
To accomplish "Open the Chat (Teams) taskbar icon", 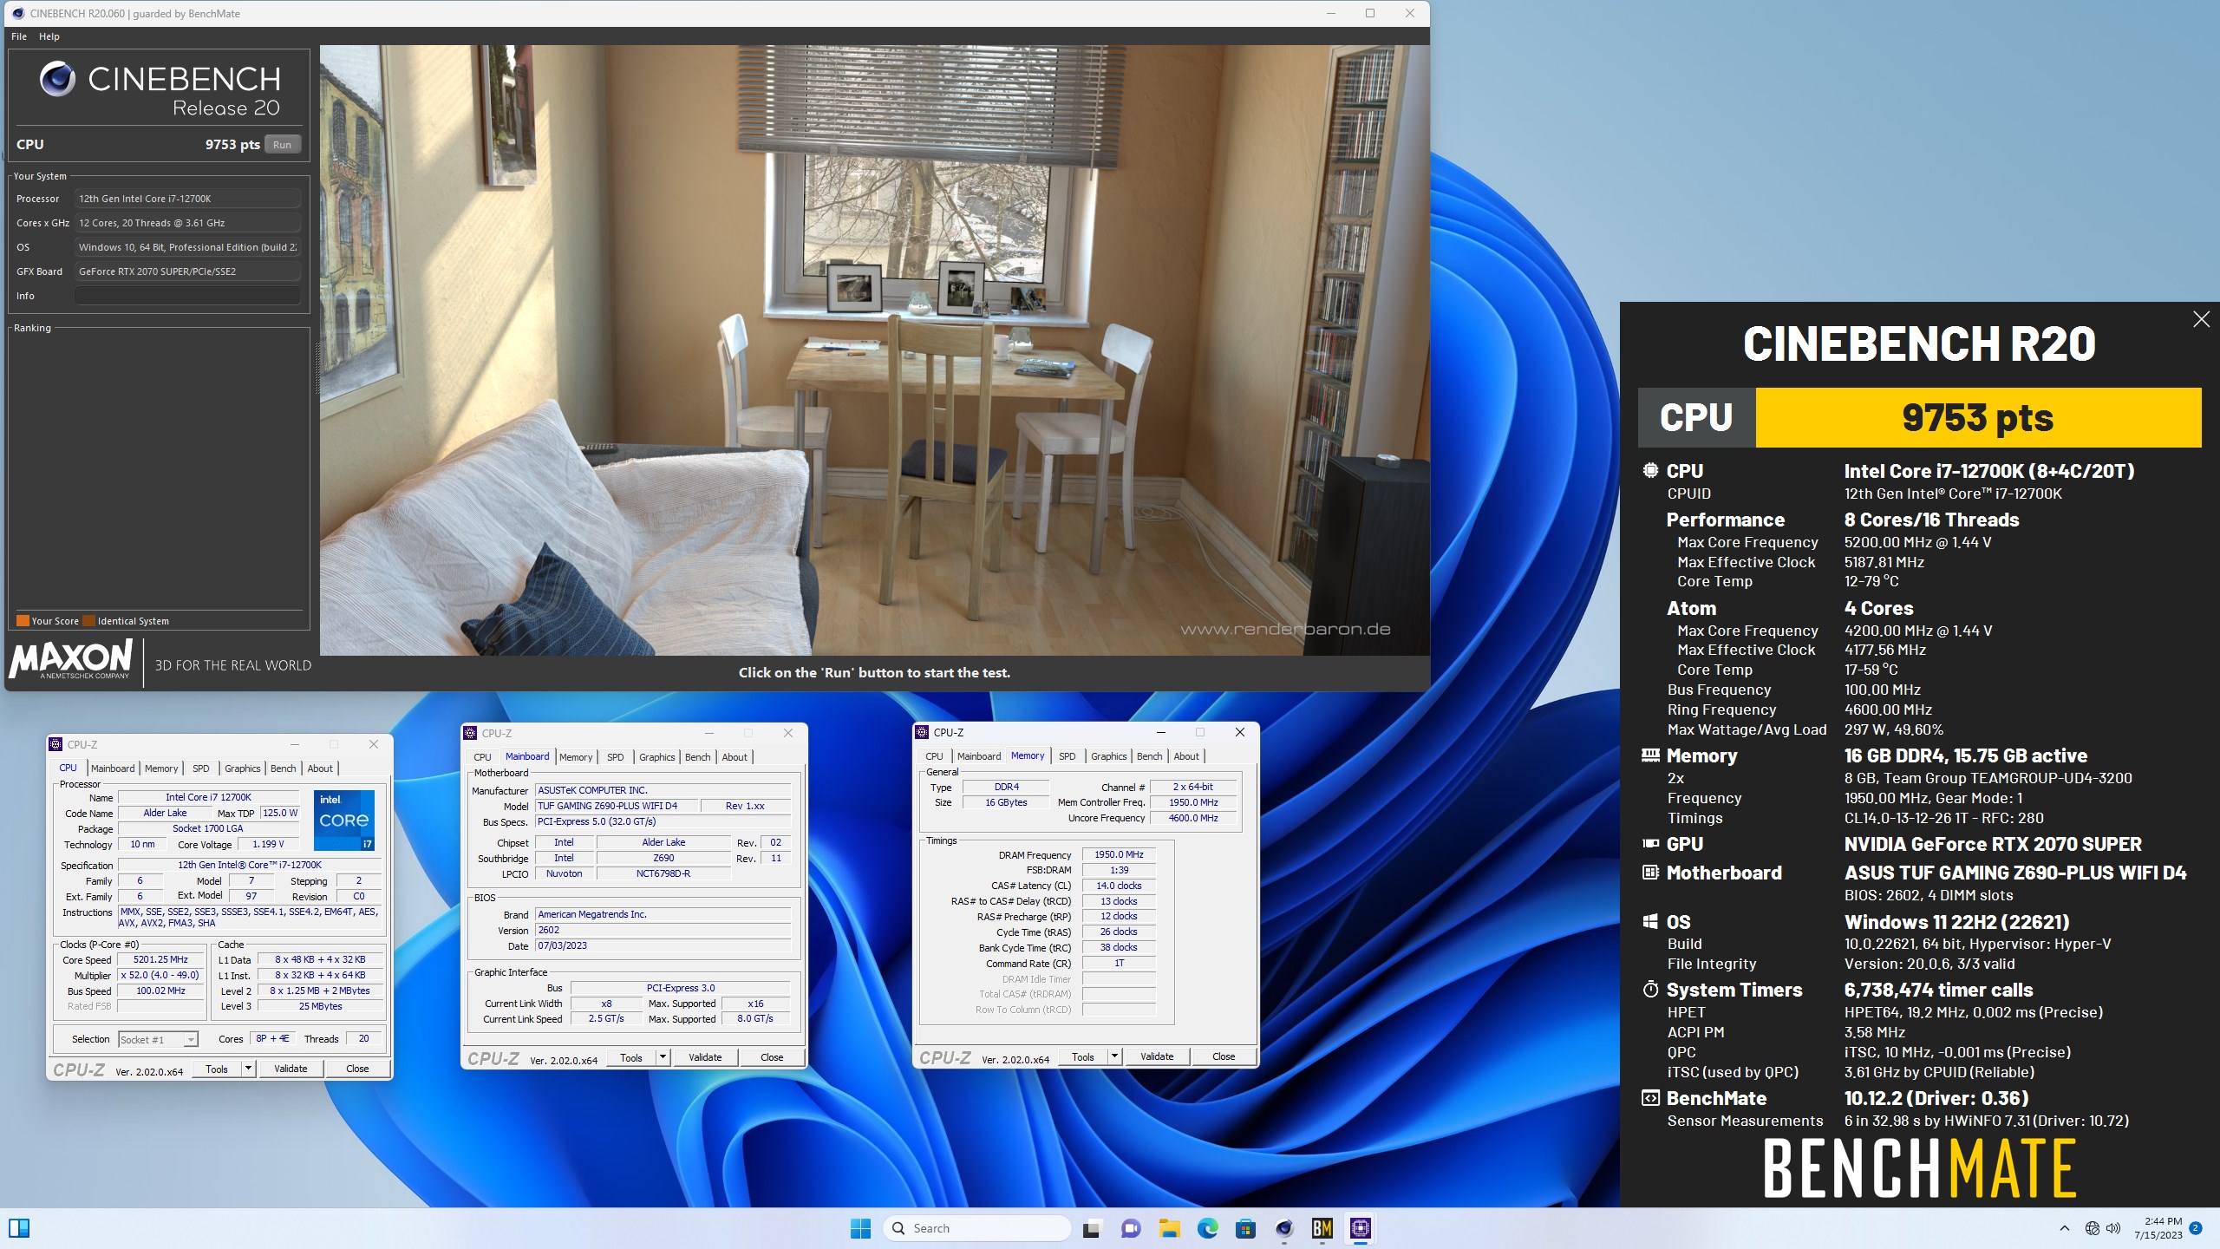I will tap(1131, 1228).
